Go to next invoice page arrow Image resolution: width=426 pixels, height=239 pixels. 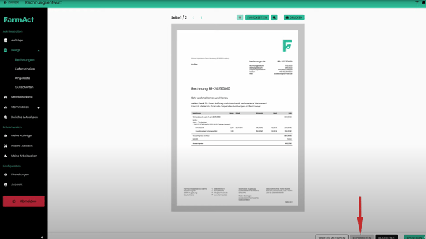point(202,17)
